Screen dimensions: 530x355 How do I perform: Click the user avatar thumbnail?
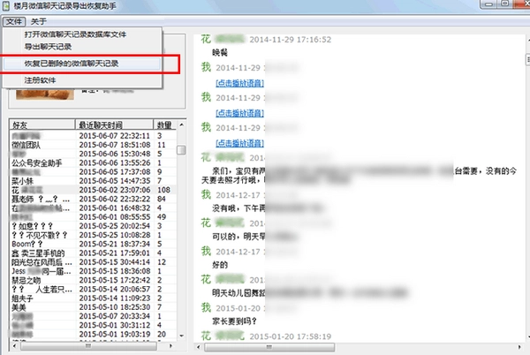click(x=44, y=95)
